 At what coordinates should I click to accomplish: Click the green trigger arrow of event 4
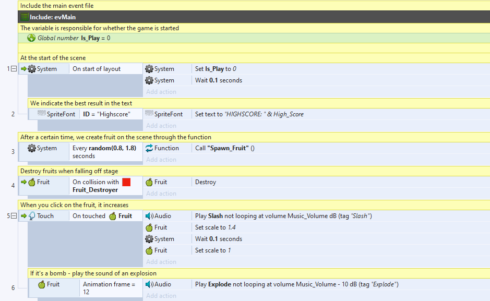pyautogui.click(x=24, y=182)
